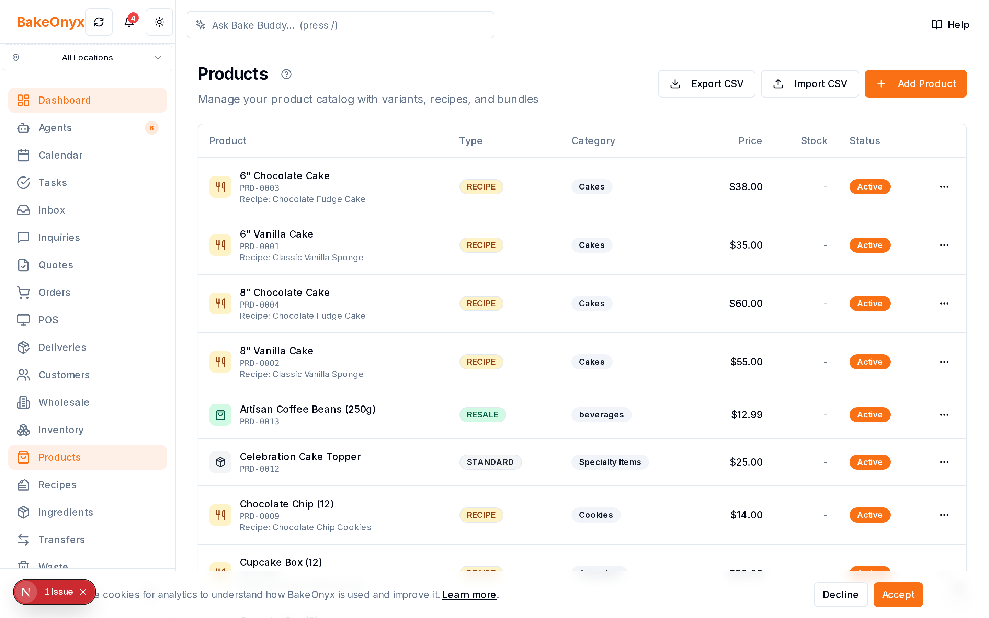This screenshot has height=618, width=989.
Task: Open the POS monitor icon in sidebar
Action: coord(23,320)
